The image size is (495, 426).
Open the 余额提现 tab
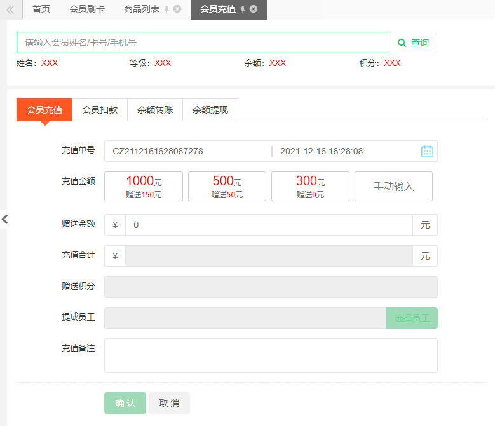(x=210, y=110)
